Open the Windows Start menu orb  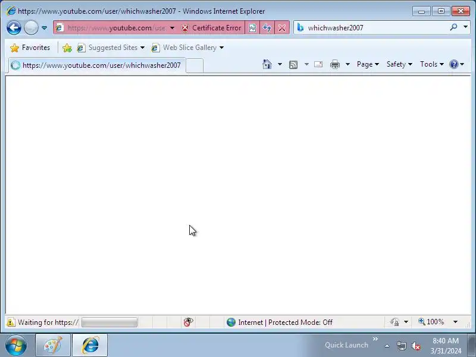pos(16,345)
